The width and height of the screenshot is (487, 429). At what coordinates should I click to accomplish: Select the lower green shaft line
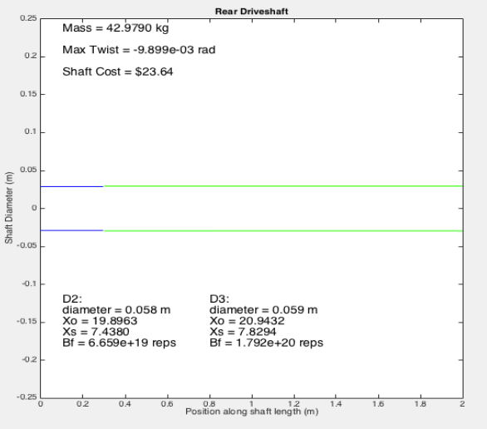pyautogui.click(x=283, y=231)
